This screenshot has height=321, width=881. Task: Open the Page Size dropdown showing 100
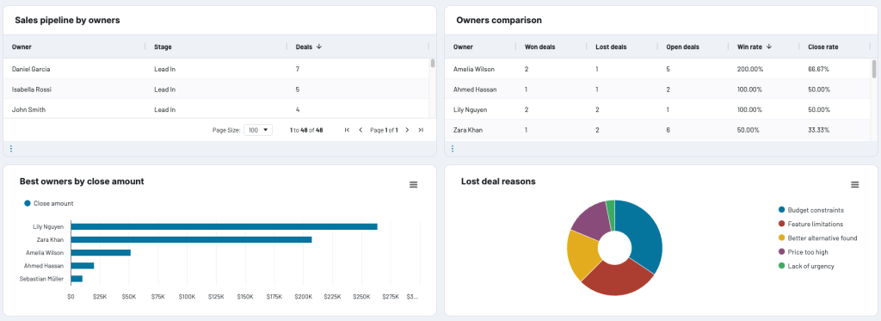coord(258,130)
